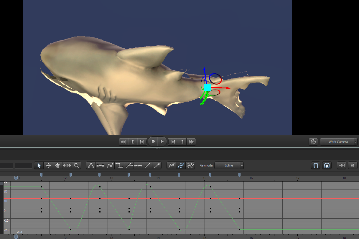Toggle the crossed wavy curves button

pyautogui.click(x=190, y=165)
